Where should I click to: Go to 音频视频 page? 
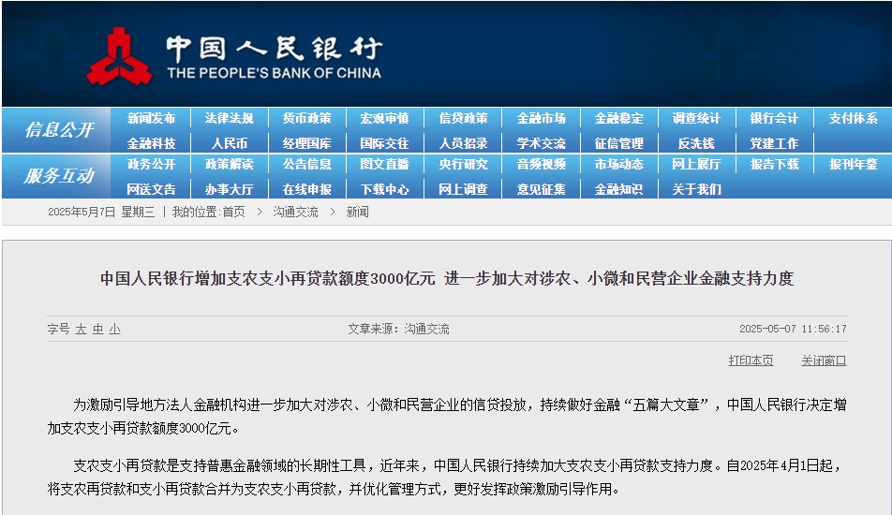coord(541,164)
